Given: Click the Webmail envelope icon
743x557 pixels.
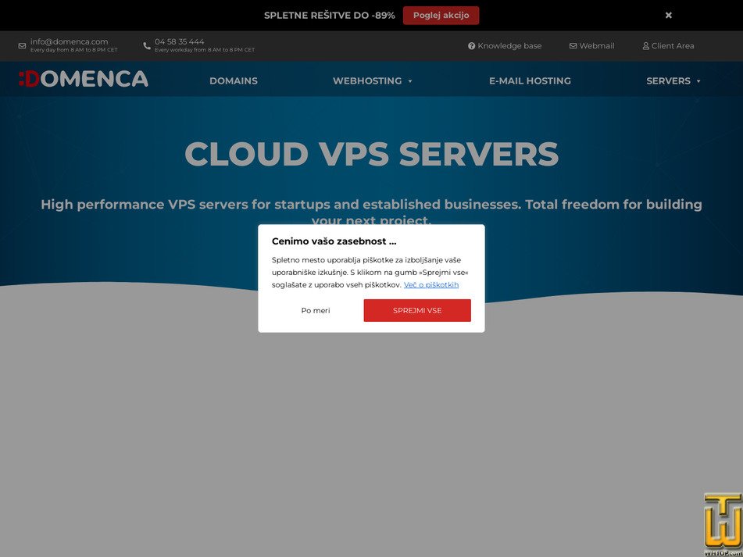Looking at the screenshot, I should 573,45.
